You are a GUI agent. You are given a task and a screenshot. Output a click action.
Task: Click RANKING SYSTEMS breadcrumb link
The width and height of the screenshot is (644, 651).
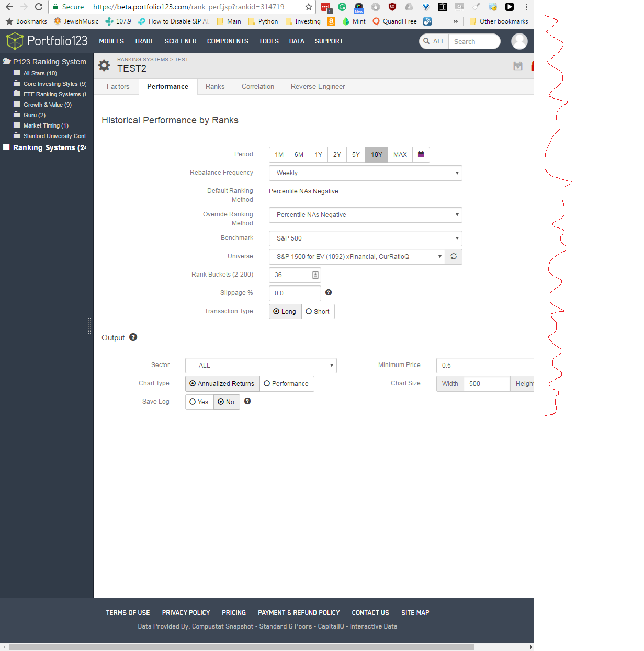143,60
